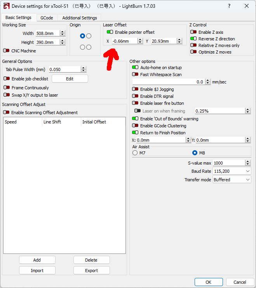Open the S-value max dropdown arrow
The image size is (256, 288).
pos(248,163)
